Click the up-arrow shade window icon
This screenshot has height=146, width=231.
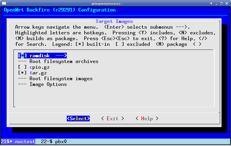point(211,3)
